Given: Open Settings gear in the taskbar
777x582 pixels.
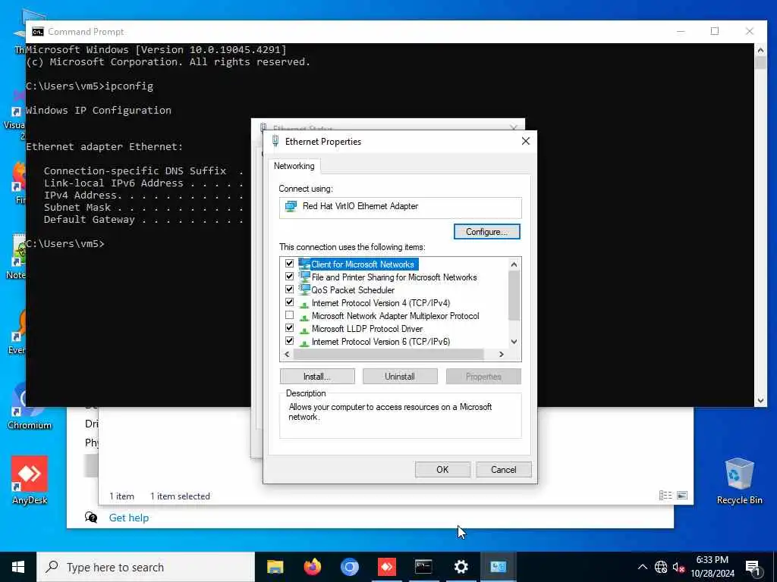Looking at the screenshot, I should click(461, 567).
